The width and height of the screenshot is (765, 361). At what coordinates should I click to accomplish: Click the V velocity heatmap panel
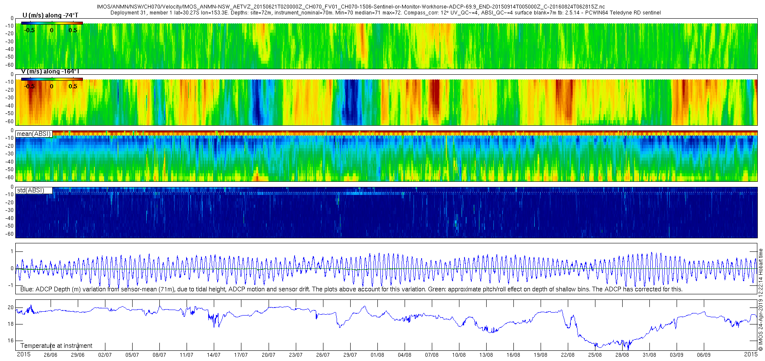click(x=386, y=100)
